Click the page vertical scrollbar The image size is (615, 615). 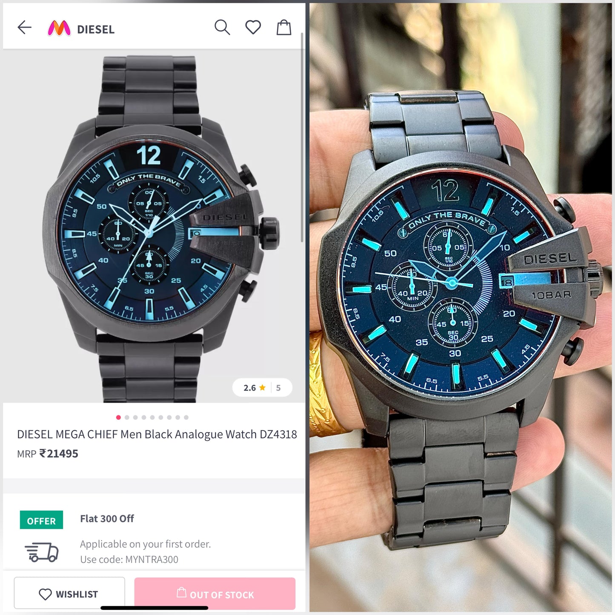(302, 137)
